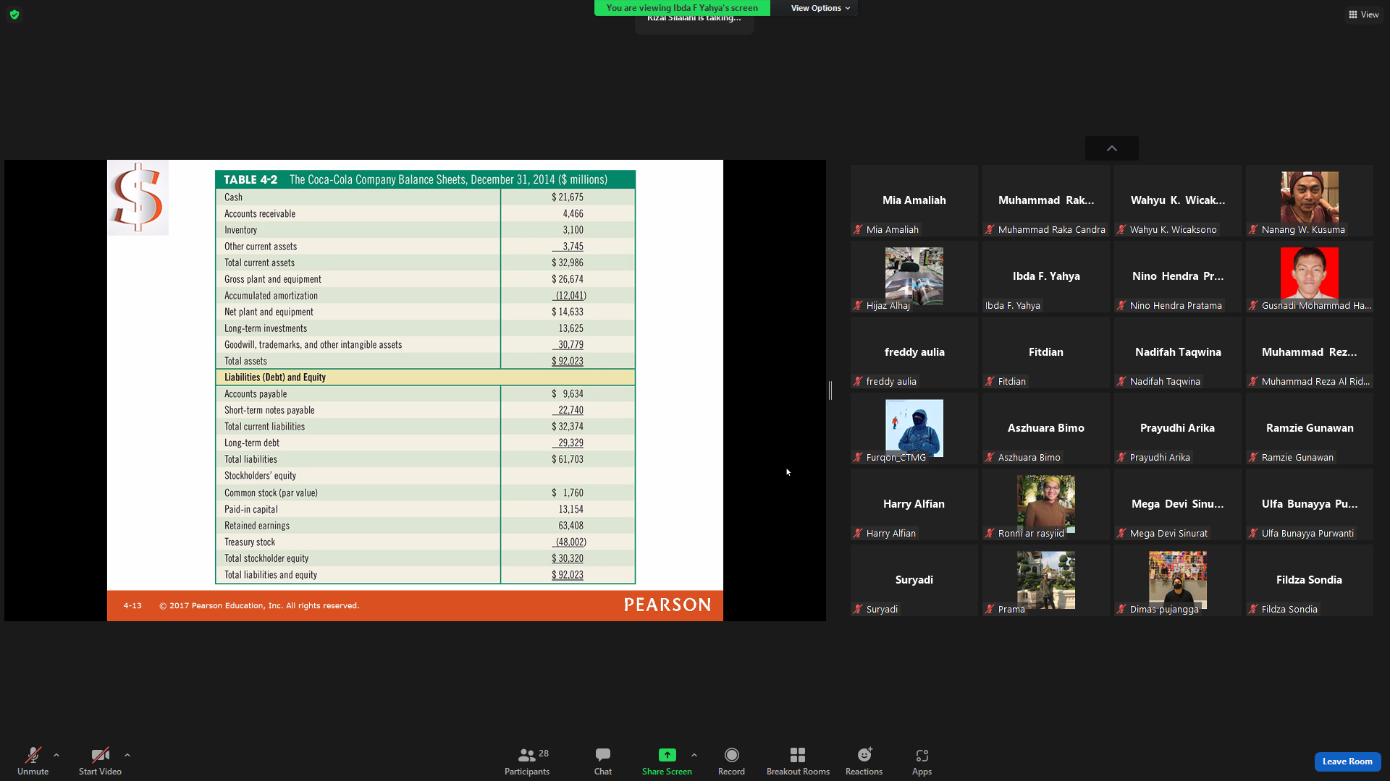Viewport: 1390px width, 781px height.
Task: Click muted mic icon beside Nino Hendra Pratama
Action: point(1121,306)
